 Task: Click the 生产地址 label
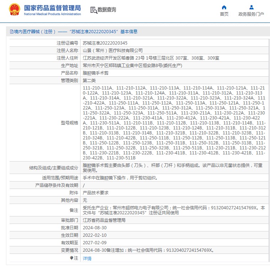pos(69,66)
